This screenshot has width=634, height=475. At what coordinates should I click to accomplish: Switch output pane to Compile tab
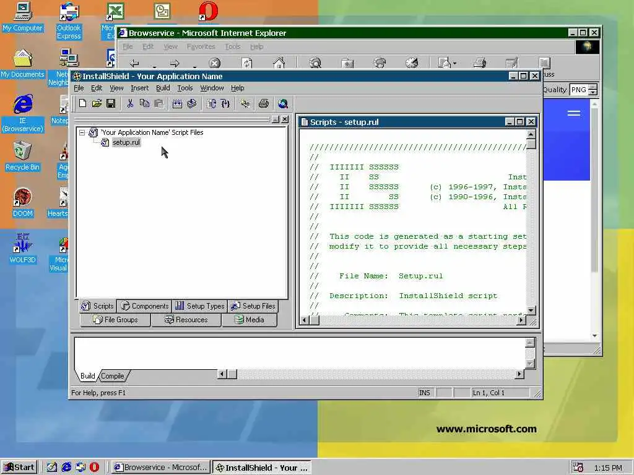tap(113, 376)
